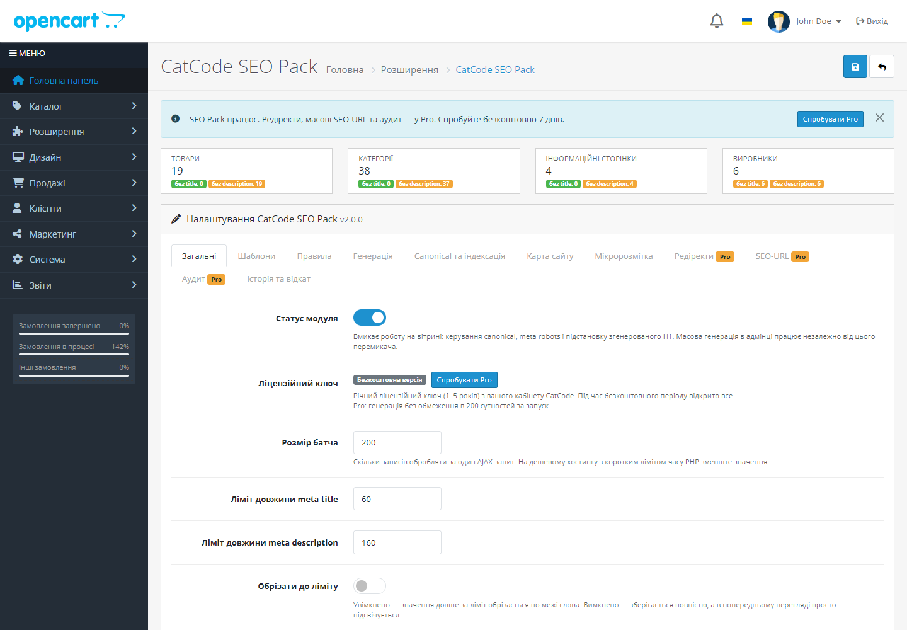This screenshot has height=630, width=907.
Task: Click the Виробники 'Без title: 6' badge
Action: click(x=751, y=184)
